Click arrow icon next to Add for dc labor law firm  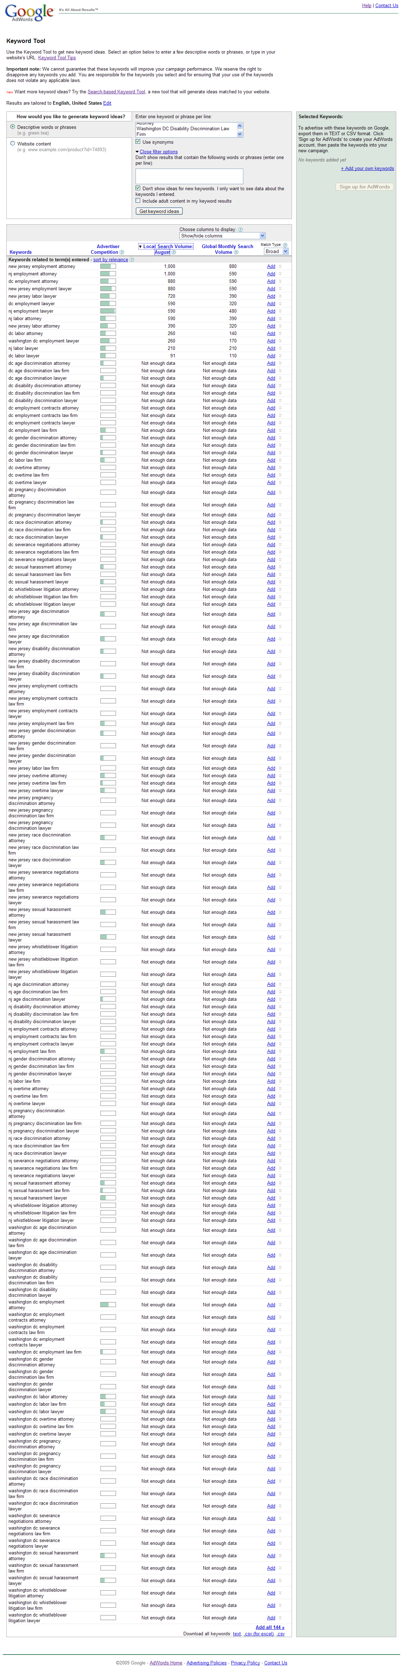point(280,460)
